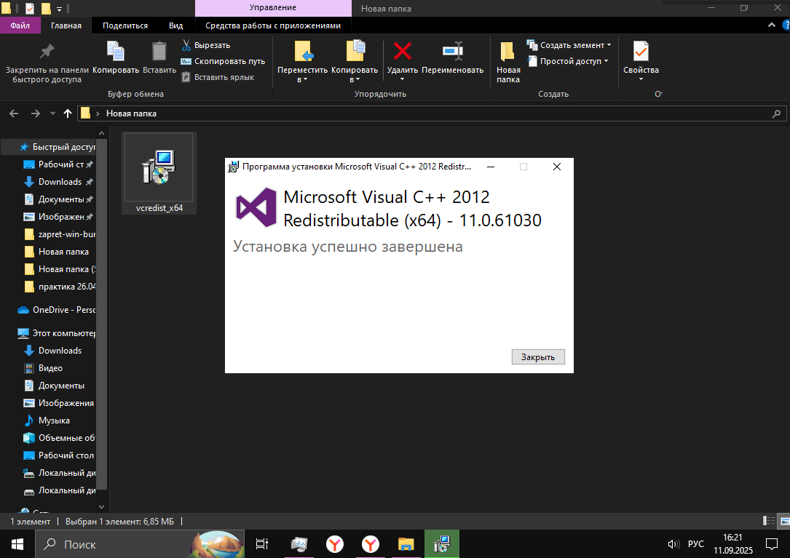Select Этот компьютер in navigation pane
The height and width of the screenshot is (558, 790).
[57, 333]
